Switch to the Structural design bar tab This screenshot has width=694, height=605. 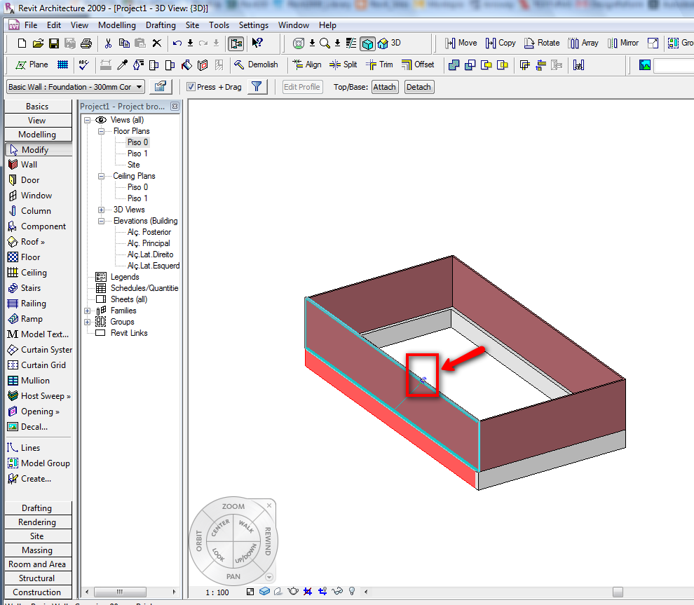pos(37,578)
